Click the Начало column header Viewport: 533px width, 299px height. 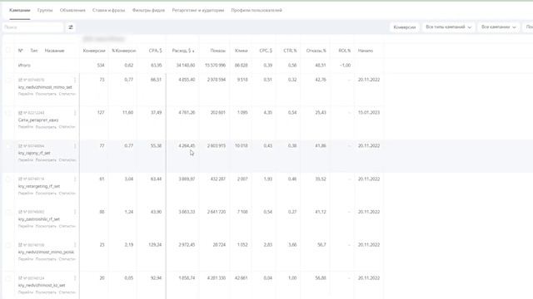(x=366, y=51)
